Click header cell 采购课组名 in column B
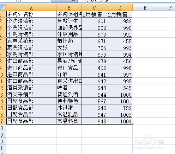The height and width of the screenshot is (154, 175). 69,14
